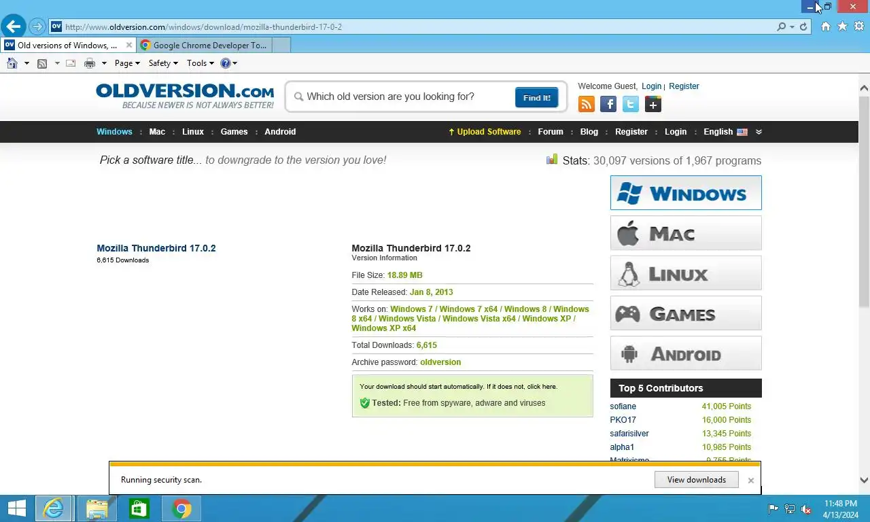This screenshot has width=870, height=522.
Task: Select the Games nav item
Action: pyautogui.click(x=234, y=132)
